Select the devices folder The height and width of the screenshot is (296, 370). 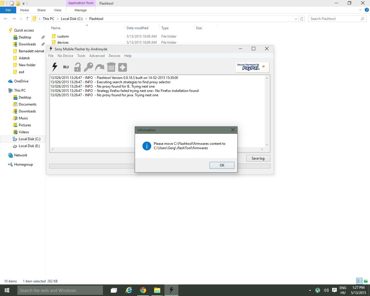pyautogui.click(x=63, y=42)
